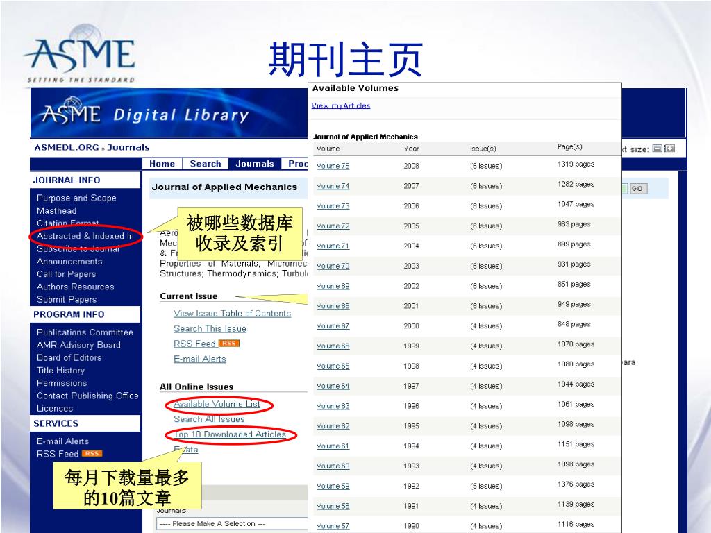Open Licenses page
This screenshot has width=711, height=533.
(54, 408)
